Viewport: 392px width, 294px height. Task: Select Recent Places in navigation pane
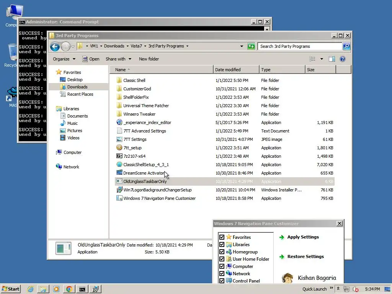point(80,94)
